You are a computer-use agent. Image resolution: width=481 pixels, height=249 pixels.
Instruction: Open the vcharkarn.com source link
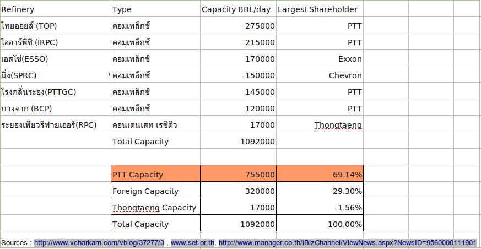[99, 243]
